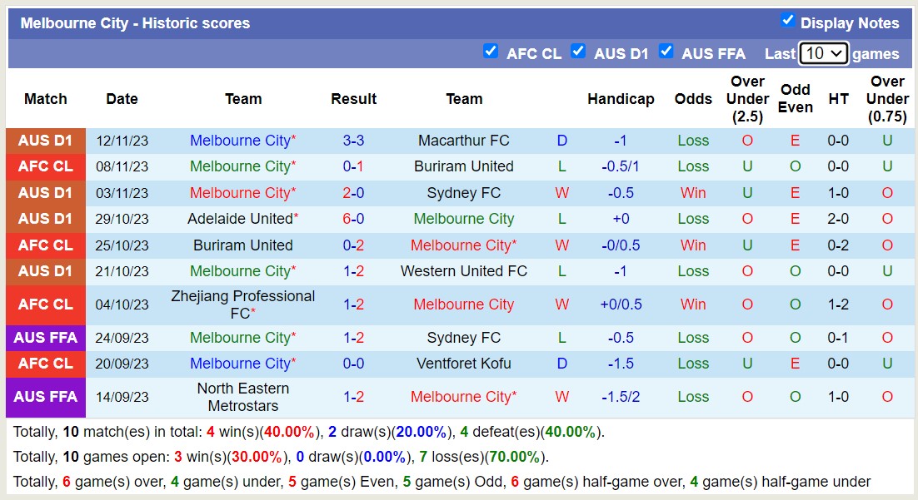Disable the AFC CL competition filter

coord(491,51)
